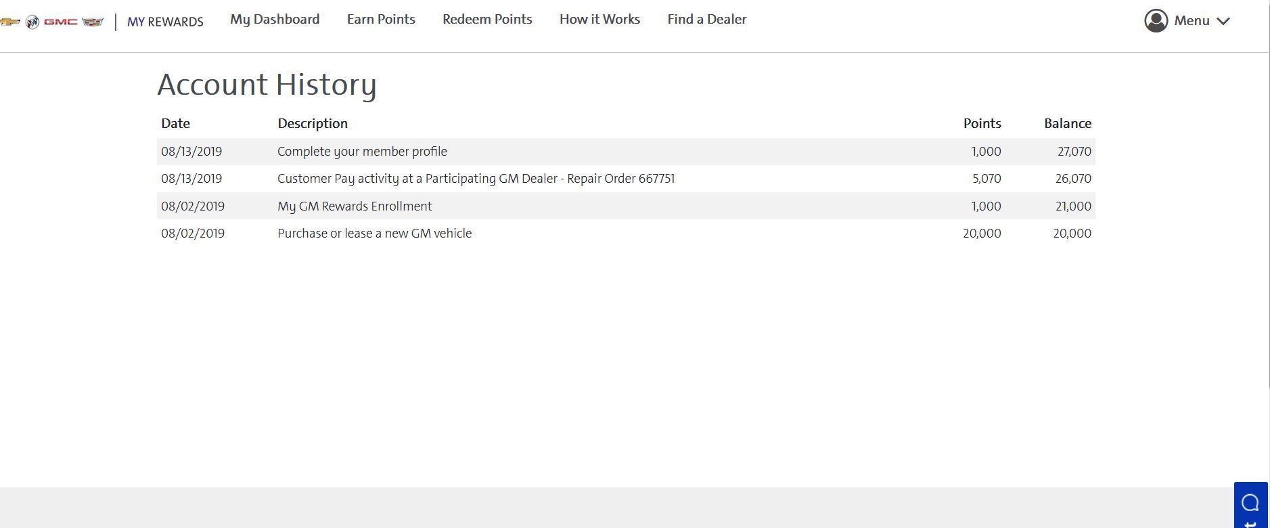The height and width of the screenshot is (528, 1270).
Task: Select the Complete your member profile row
Action: 362,152
